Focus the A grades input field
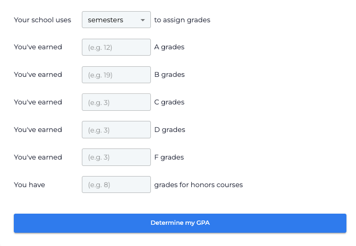 [116, 47]
